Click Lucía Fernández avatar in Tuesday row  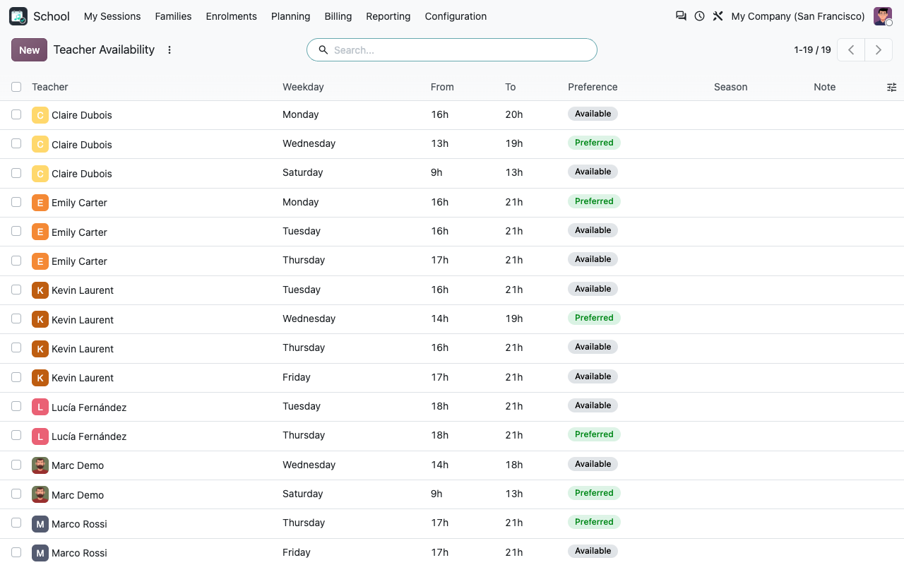pyautogui.click(x=40, y=407)
